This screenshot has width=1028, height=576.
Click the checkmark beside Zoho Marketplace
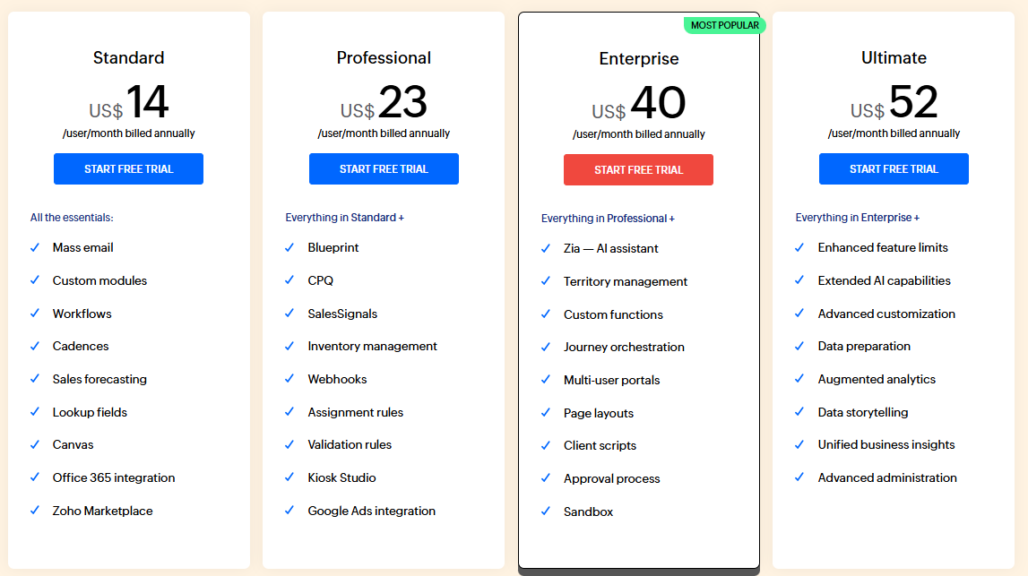pos(35,511)
